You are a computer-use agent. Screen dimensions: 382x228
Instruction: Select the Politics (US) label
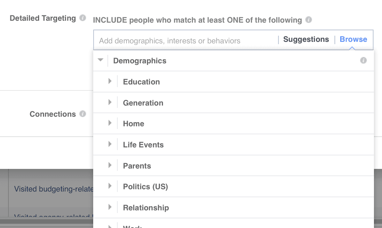(145, 187)
